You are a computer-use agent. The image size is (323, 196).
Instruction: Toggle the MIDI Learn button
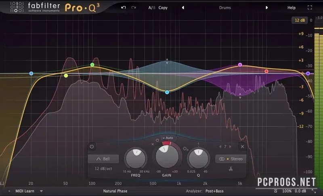25,191
